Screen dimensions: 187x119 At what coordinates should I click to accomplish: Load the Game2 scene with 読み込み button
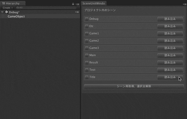pyautogui.click(x=170, y=41)
